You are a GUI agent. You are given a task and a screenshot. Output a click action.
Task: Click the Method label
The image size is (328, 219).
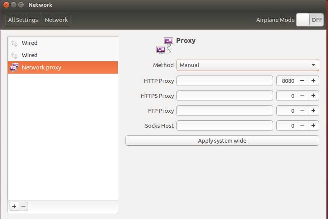pos(163,65)
